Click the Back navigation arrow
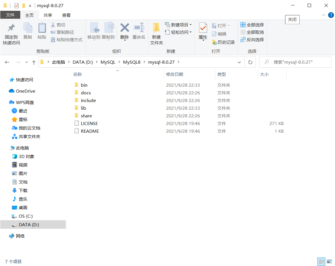The image size is (335, 266). (x=7, y=62)
